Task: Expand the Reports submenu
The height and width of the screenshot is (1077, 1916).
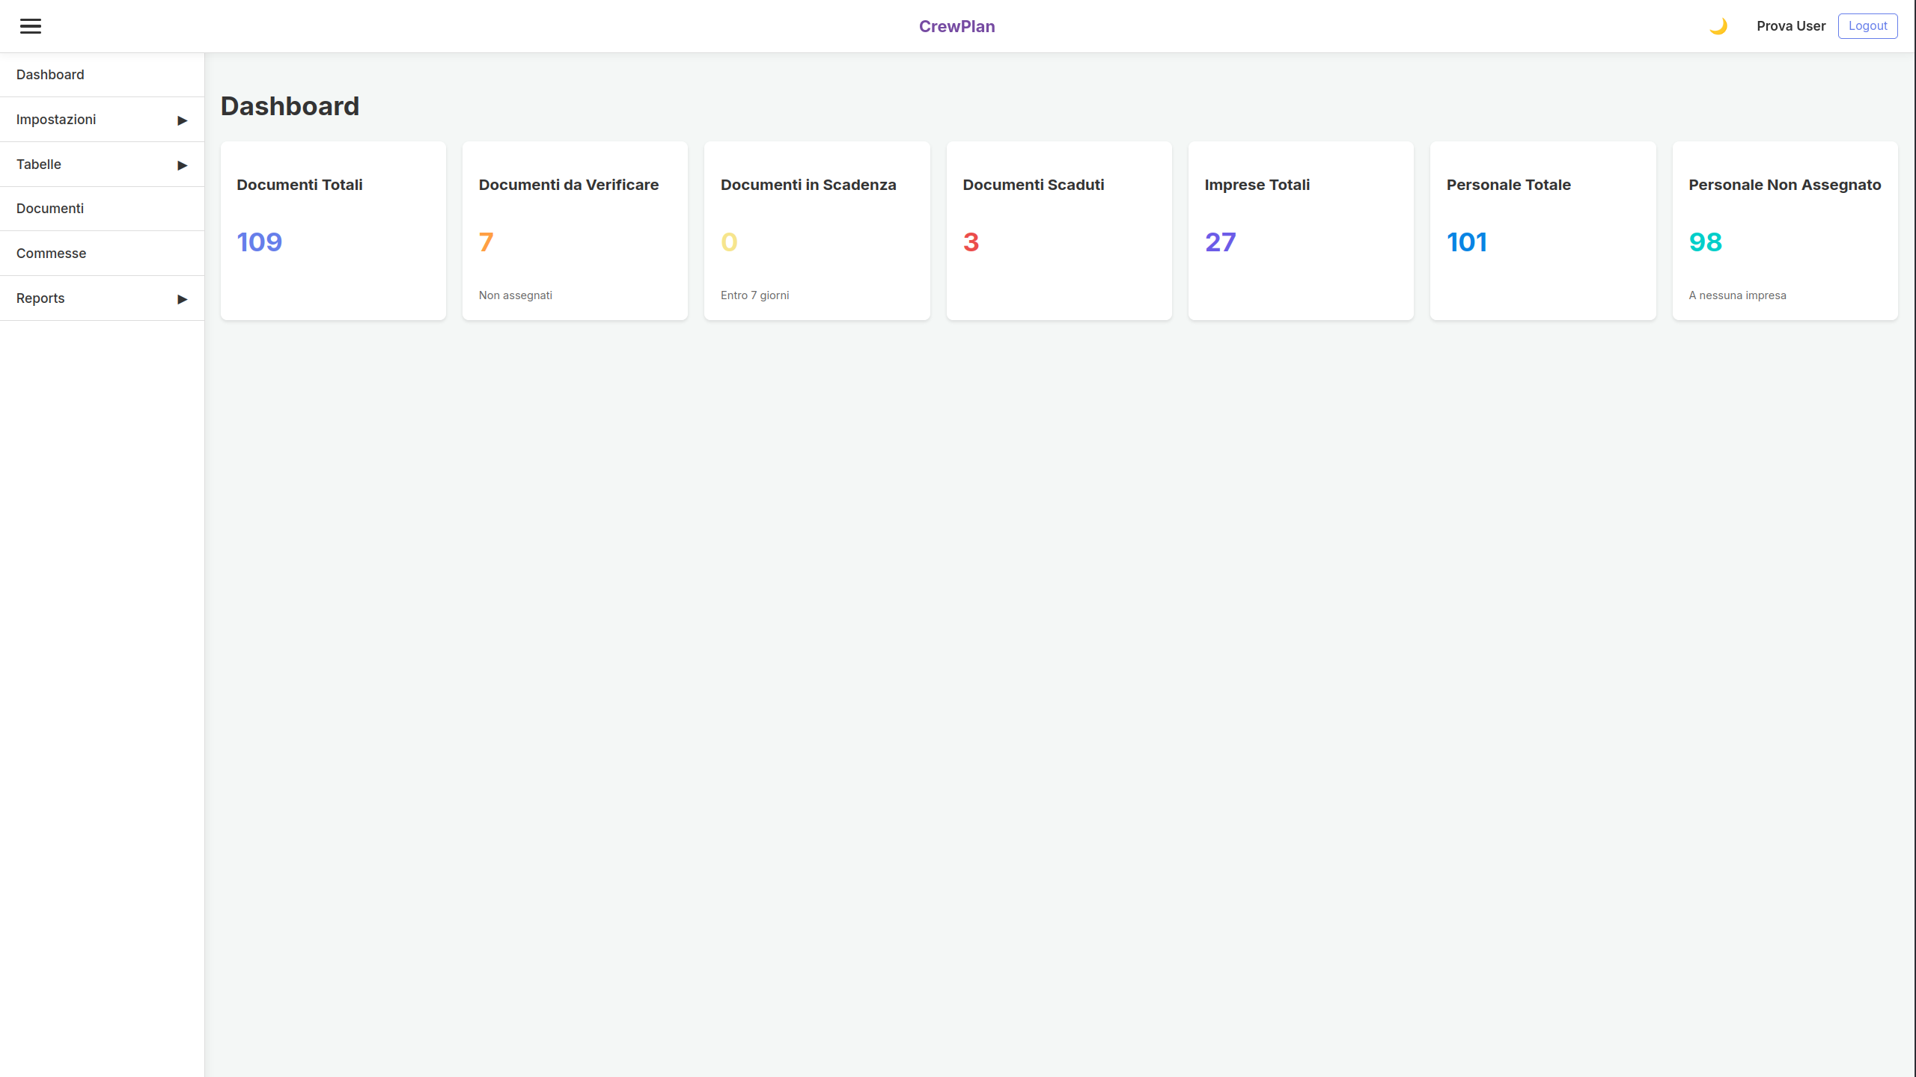Action: (x=101, y=298)
